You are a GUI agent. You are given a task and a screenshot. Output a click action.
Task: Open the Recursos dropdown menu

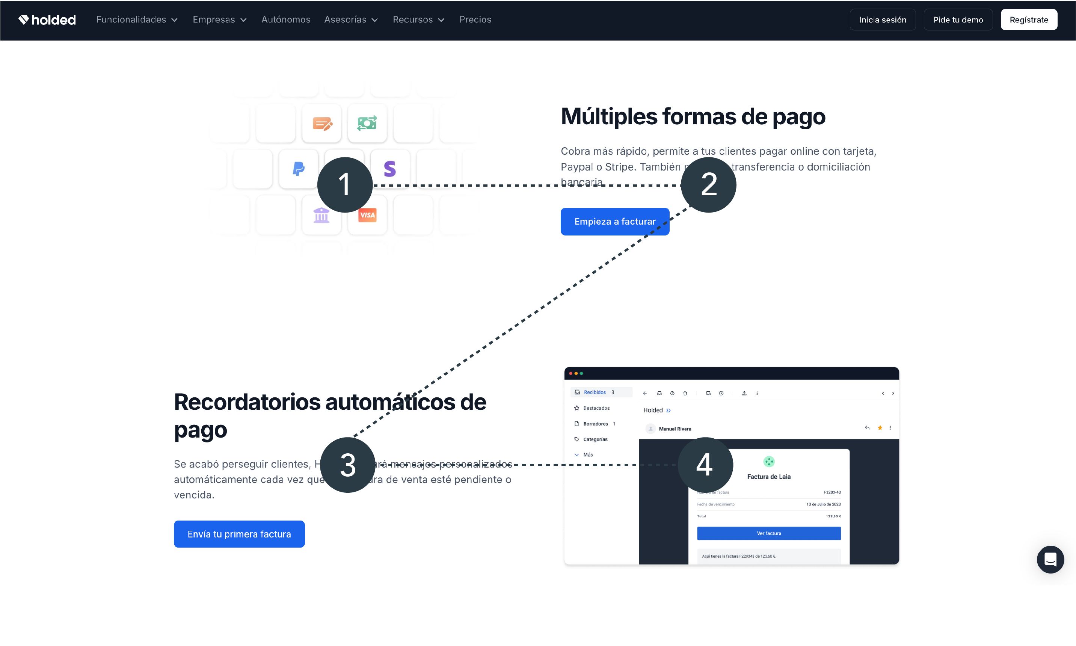click(418, 20)
